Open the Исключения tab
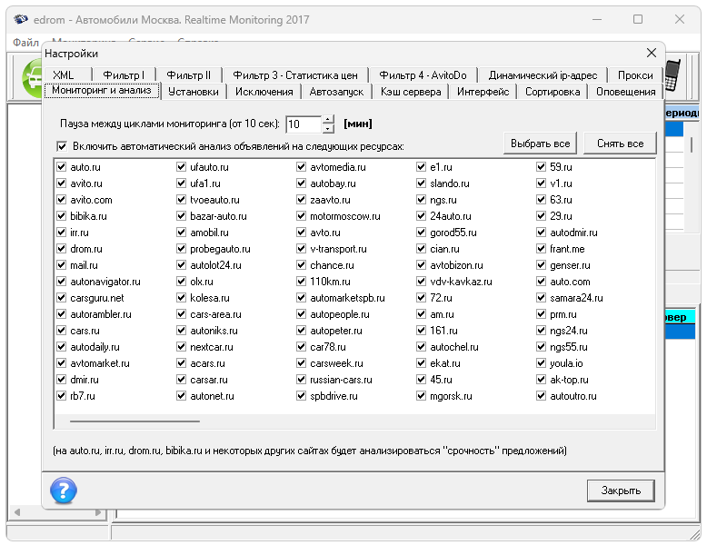Screen dimensions: 707x545 [x=264, y=92]
